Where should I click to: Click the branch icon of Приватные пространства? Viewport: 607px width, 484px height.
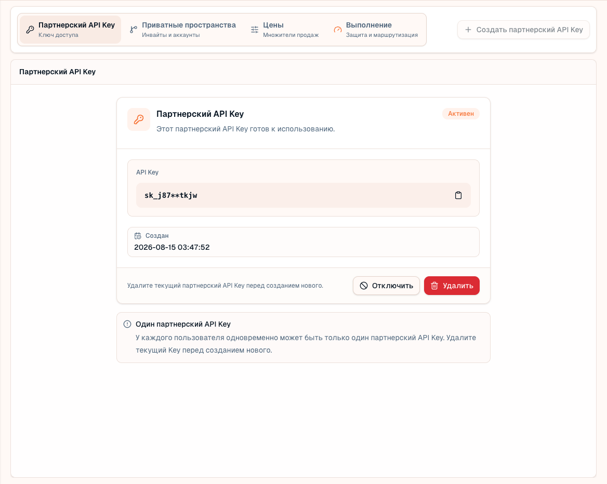click(134, 30)
